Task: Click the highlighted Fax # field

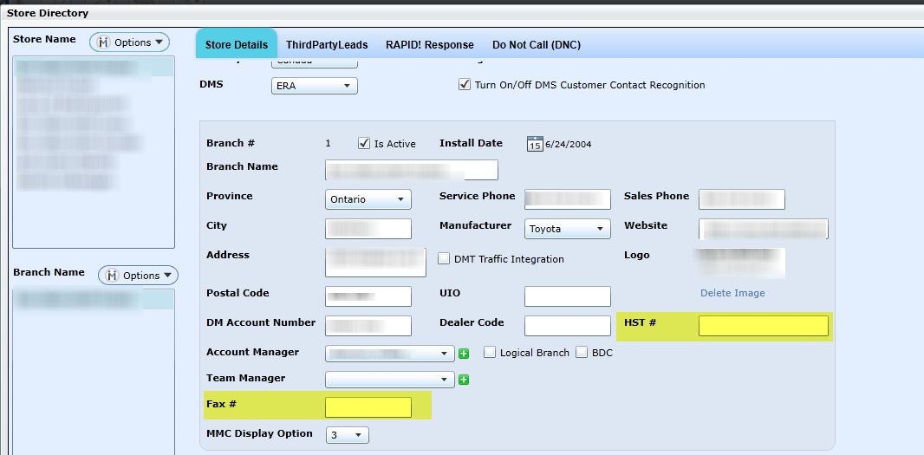Action: point(368,407)
